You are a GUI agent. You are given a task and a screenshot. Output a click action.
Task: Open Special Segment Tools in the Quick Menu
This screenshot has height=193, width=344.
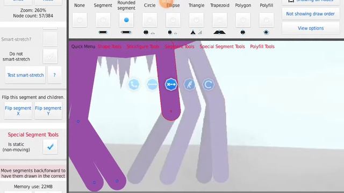coord(222,47)
